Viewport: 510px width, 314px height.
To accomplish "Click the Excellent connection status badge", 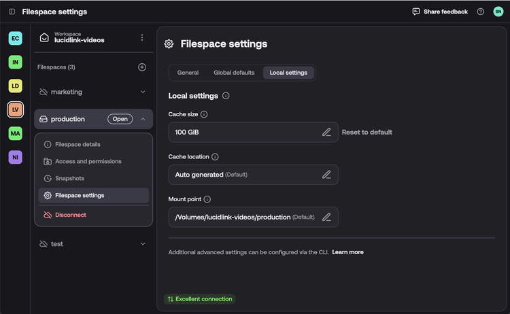I will (x=200, y=299).
